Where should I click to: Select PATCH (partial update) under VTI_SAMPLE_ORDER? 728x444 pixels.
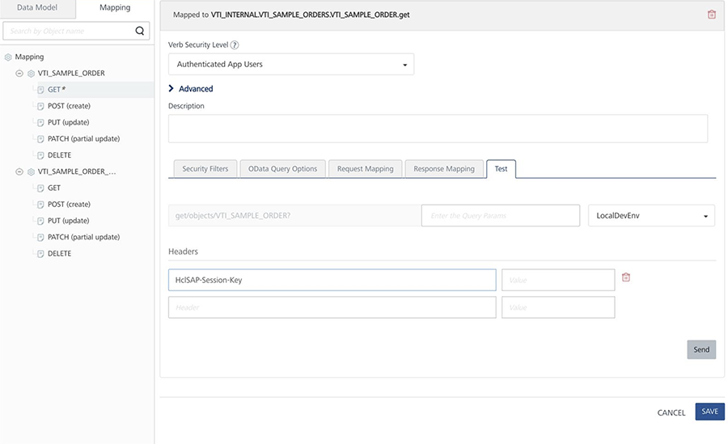click(x=83, y=139)
